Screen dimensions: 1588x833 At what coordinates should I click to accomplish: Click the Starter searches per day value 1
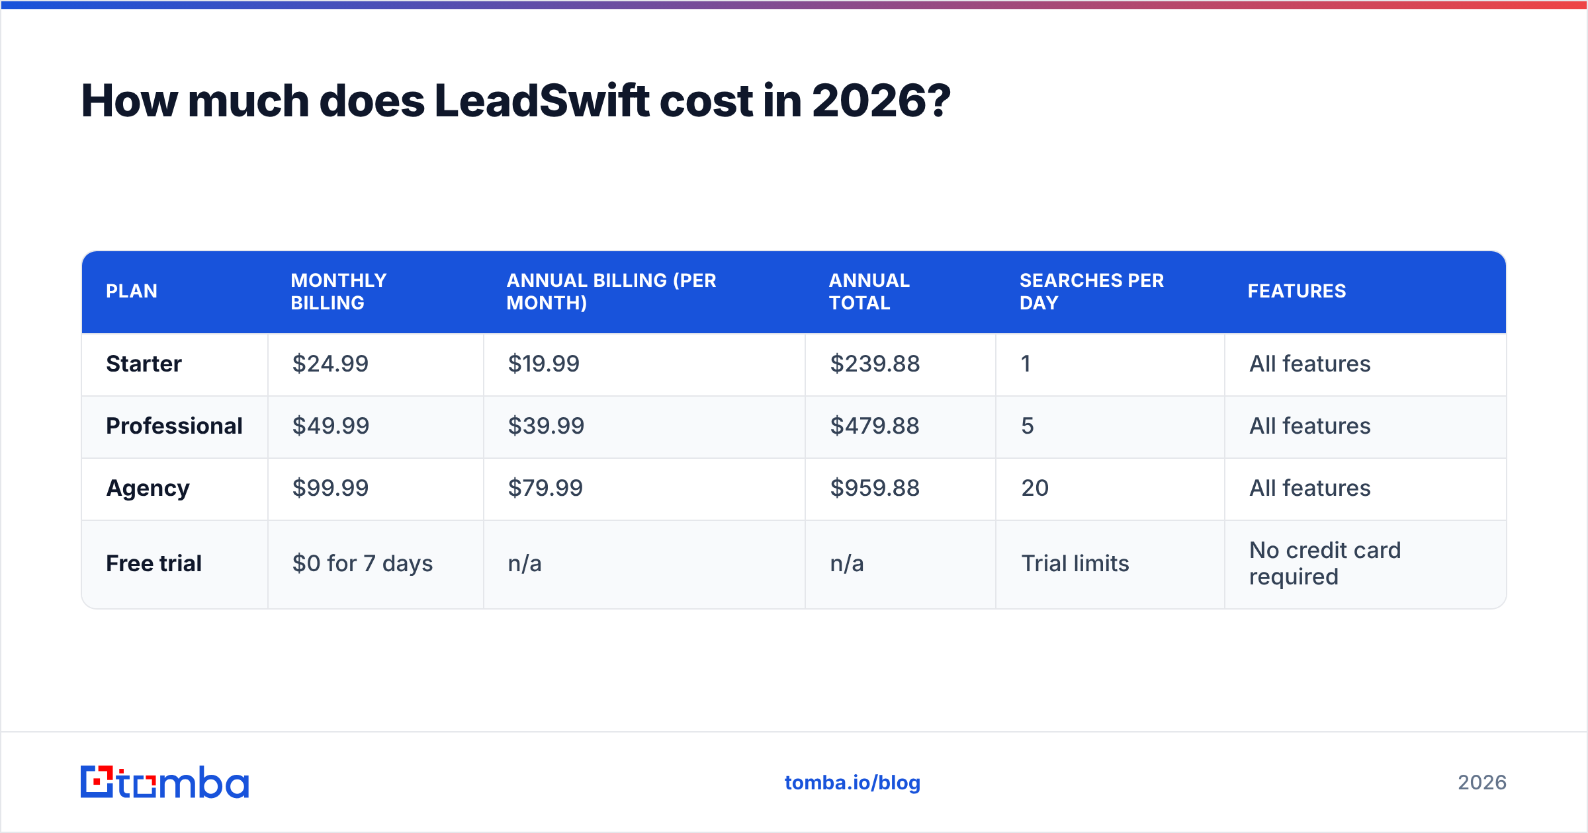pyautogui.click(x=1026, y=364)
